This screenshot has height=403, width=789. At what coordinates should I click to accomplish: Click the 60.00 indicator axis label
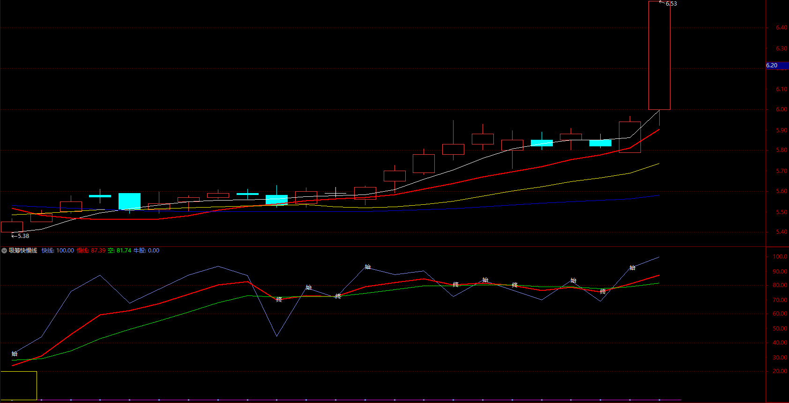point(780,314)
